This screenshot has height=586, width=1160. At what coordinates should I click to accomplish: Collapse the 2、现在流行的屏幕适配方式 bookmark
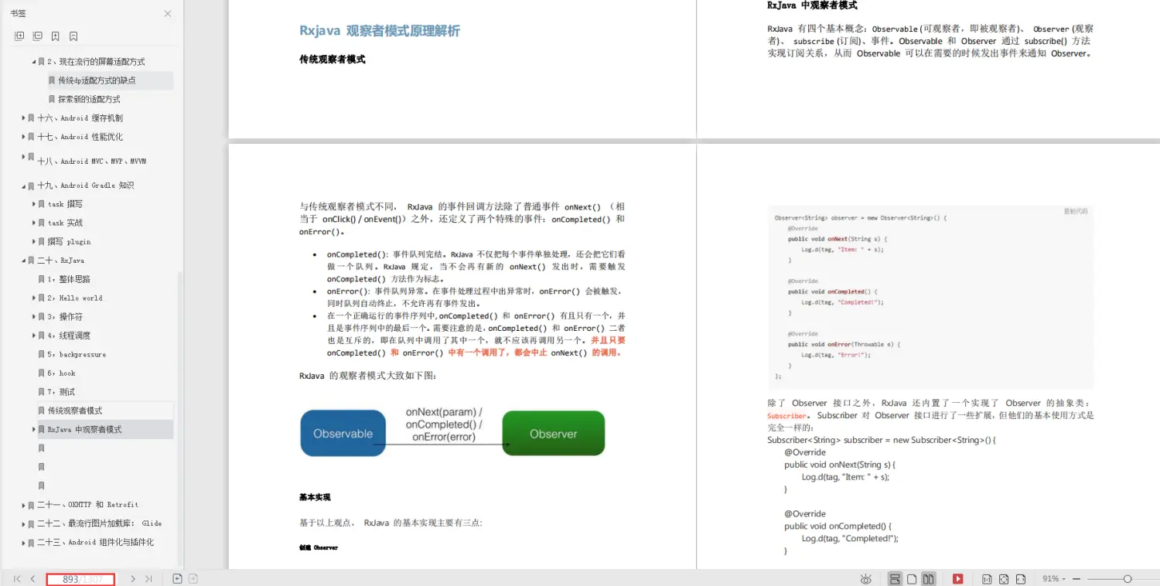click(34, 62)
